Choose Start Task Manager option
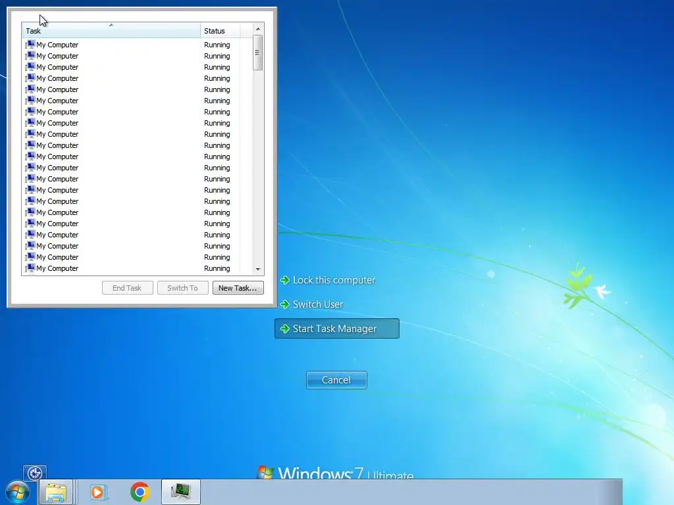 (337, 329)
